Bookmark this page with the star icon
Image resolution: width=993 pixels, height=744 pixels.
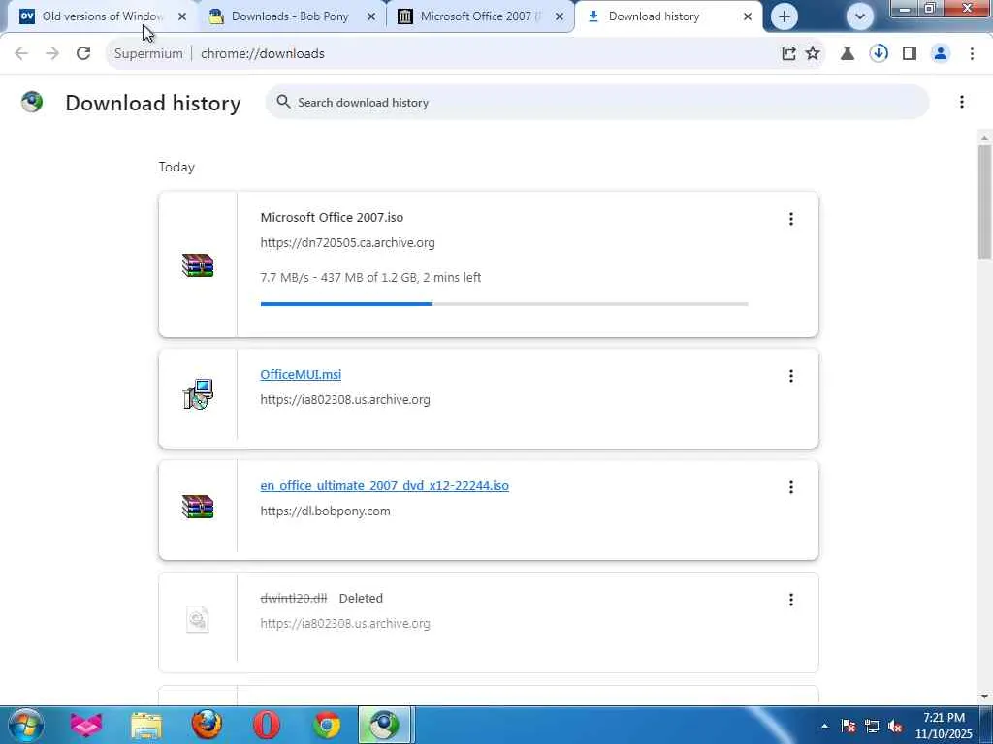coord(813,54)
